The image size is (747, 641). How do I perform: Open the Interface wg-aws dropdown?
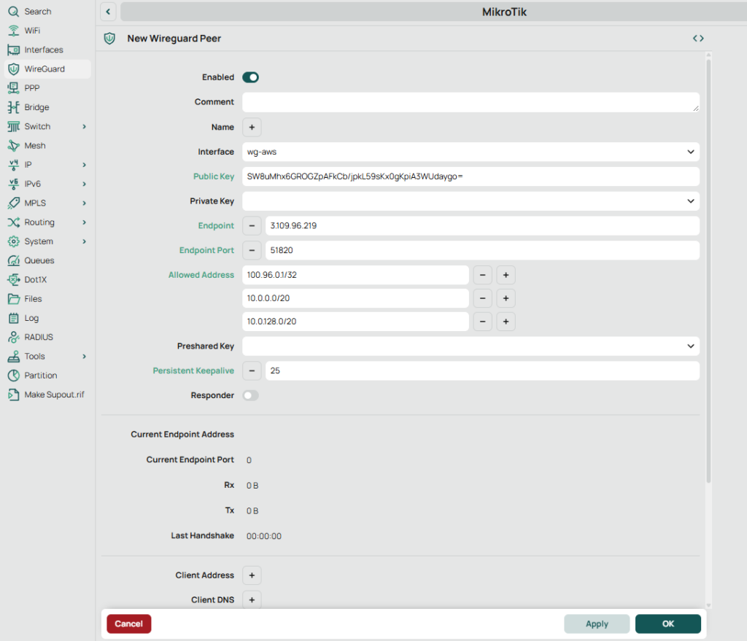coord(471,152)
